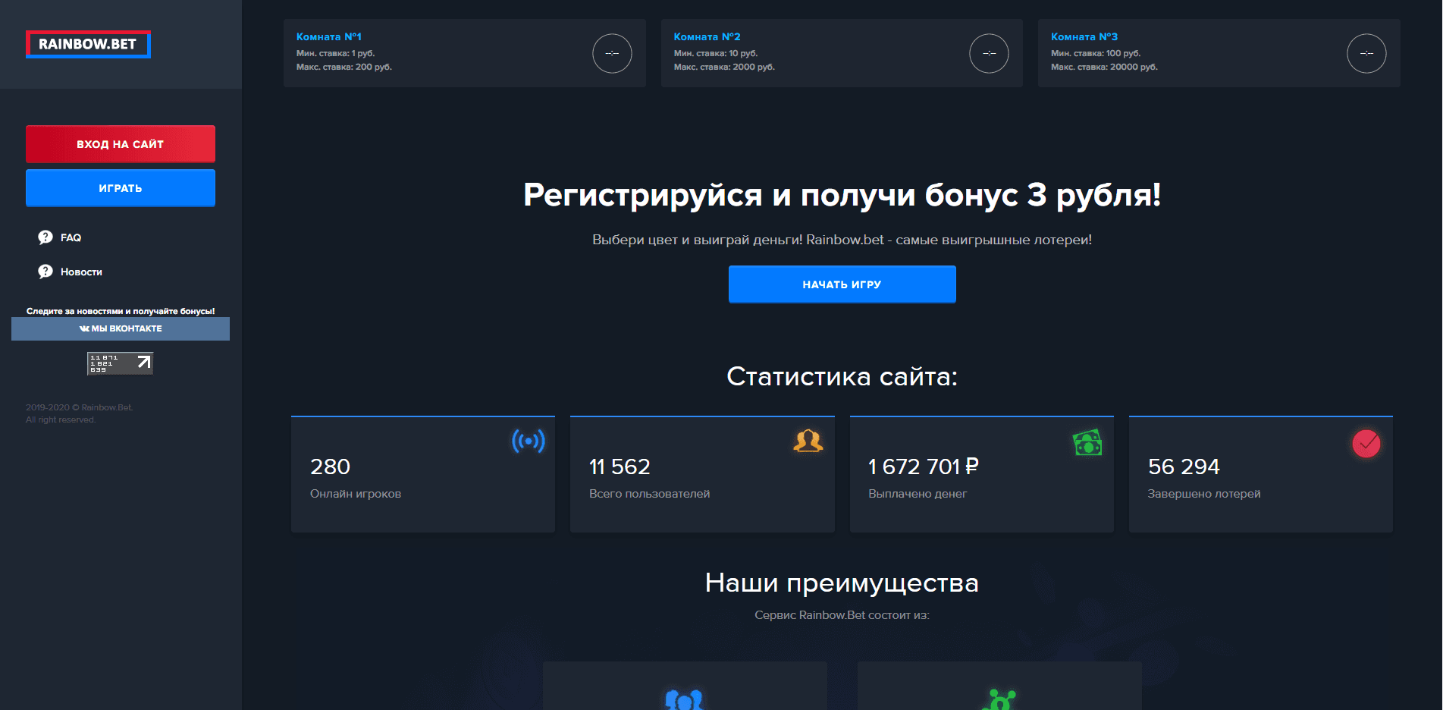This screenshot has height=710, width=1443.
Task: Click the visitor counter widget in sidebar
Action: [x=119, y=363]
